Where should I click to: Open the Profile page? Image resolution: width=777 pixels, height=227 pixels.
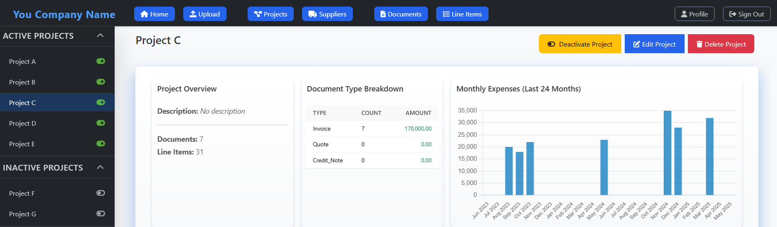point(694,14)
